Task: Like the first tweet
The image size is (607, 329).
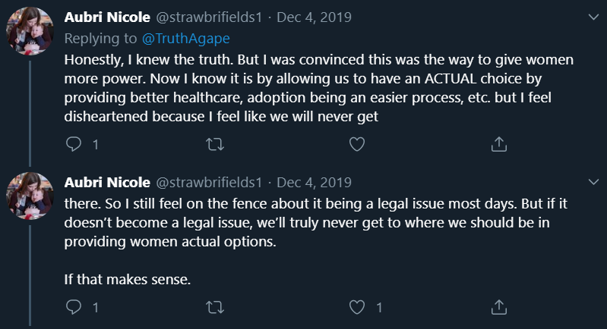Action: coord(357,143)
